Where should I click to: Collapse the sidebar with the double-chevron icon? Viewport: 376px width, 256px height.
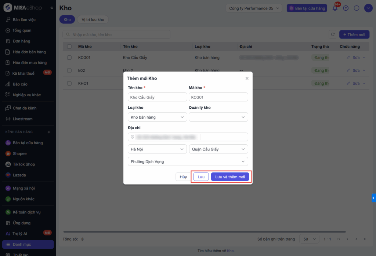pos(51,8)
